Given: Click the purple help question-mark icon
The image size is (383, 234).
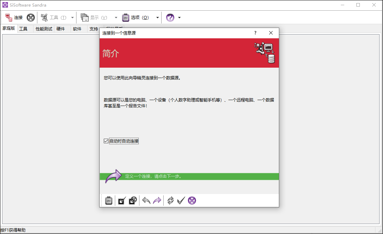Looking at the screenshot, I should click(x=170, y=18).
